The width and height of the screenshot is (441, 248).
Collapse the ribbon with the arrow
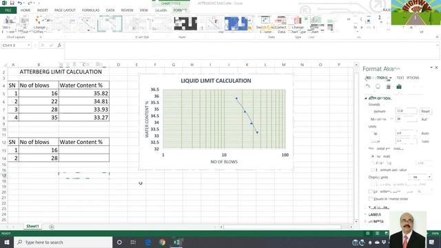click(x=437, y=37)
